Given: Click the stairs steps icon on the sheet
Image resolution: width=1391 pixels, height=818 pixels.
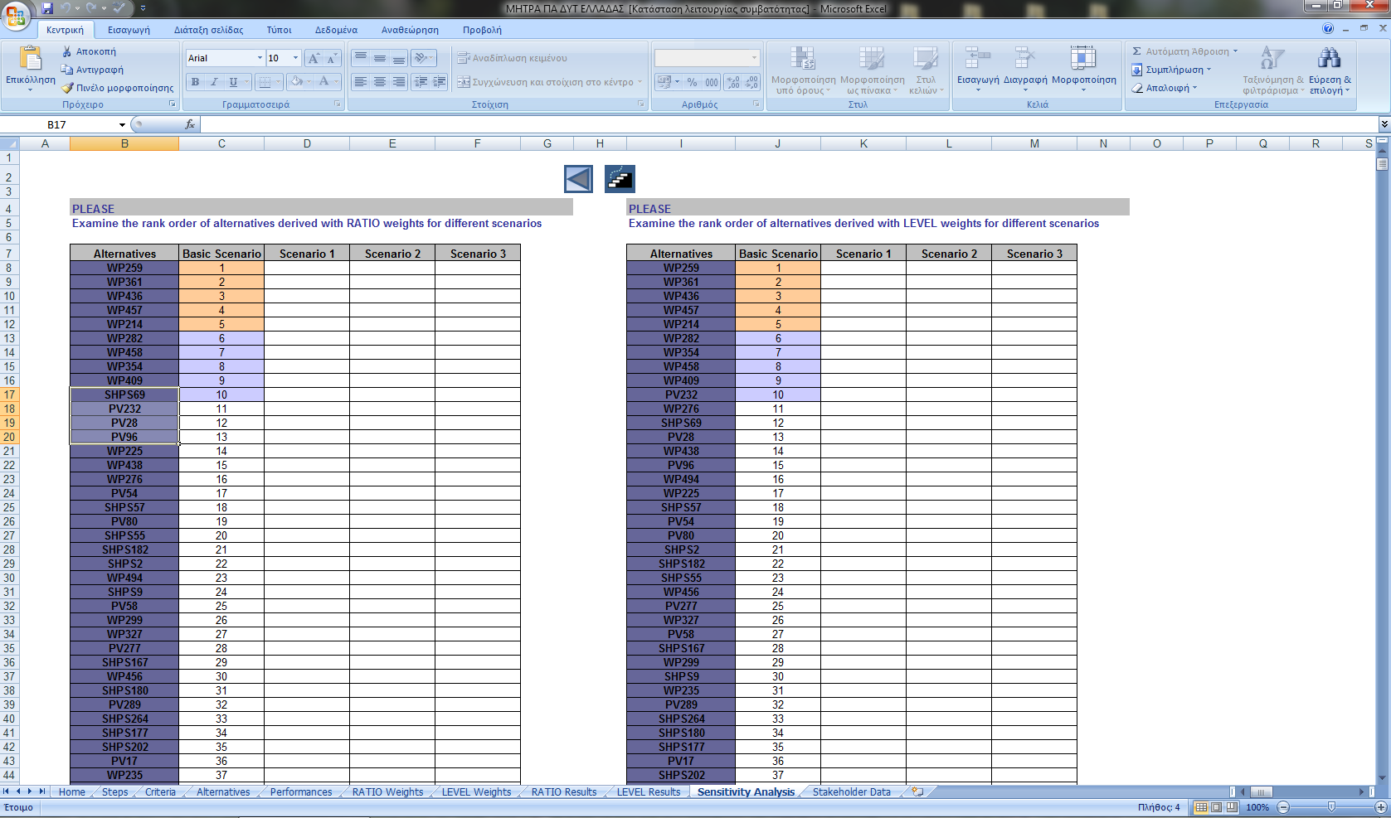Looking at the screenshot, I should 620,179.
